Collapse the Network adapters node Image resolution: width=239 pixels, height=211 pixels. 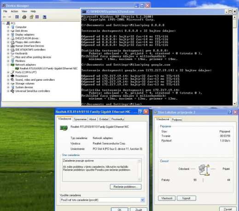coord(8,65)
